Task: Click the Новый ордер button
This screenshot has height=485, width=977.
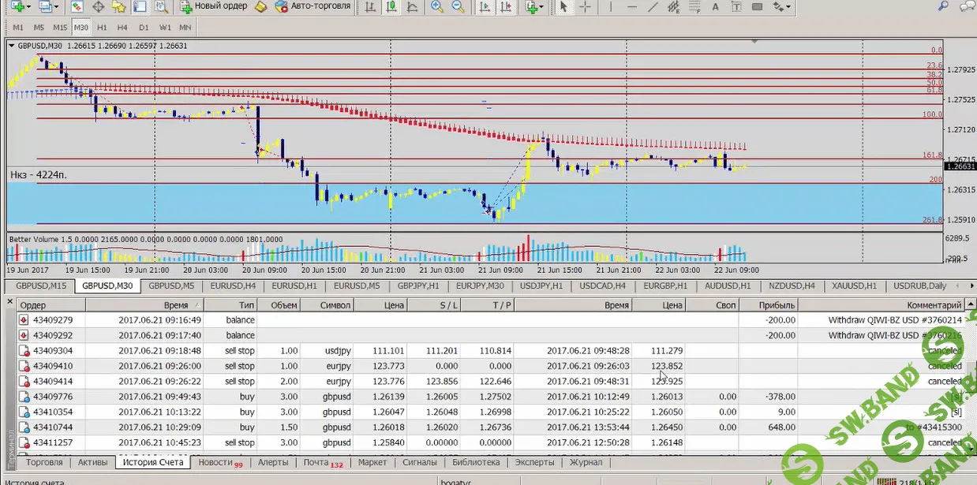Action: point(214,6)
